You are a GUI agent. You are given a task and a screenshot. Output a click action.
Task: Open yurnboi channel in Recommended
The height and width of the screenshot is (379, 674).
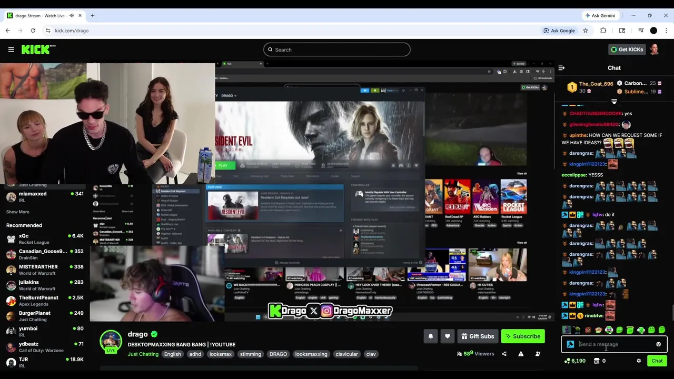coord(45,332)
